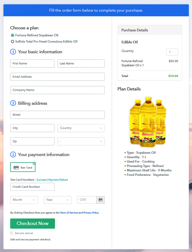Open the Year expiry dropdown
Image resolution: width=192 pixels, height=252 pixels.
click(57, 200)
